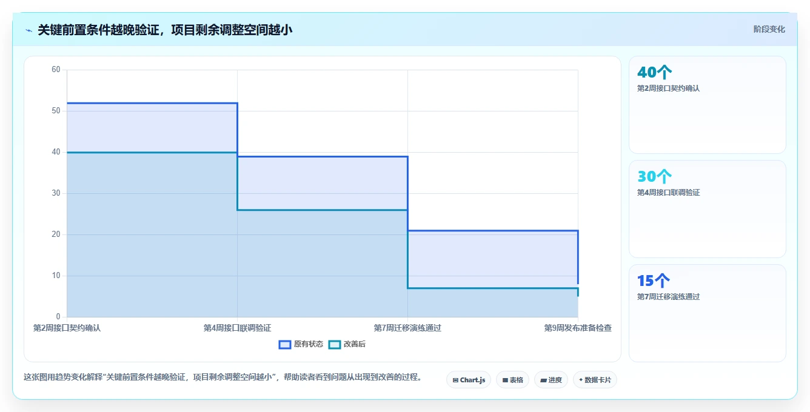Click the 原有状态 line segment at 52
Viewport: 810px width, 412px height.
coord(152,103)
